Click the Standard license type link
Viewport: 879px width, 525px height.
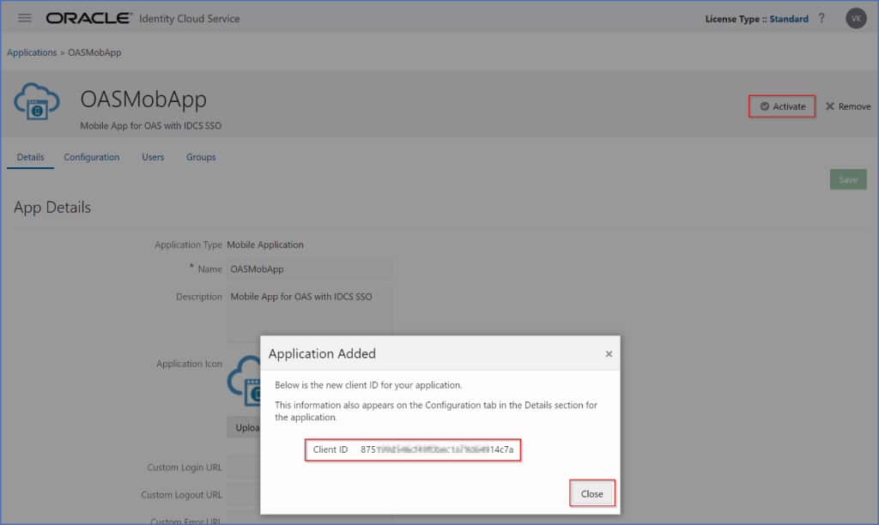pos(788,18)
